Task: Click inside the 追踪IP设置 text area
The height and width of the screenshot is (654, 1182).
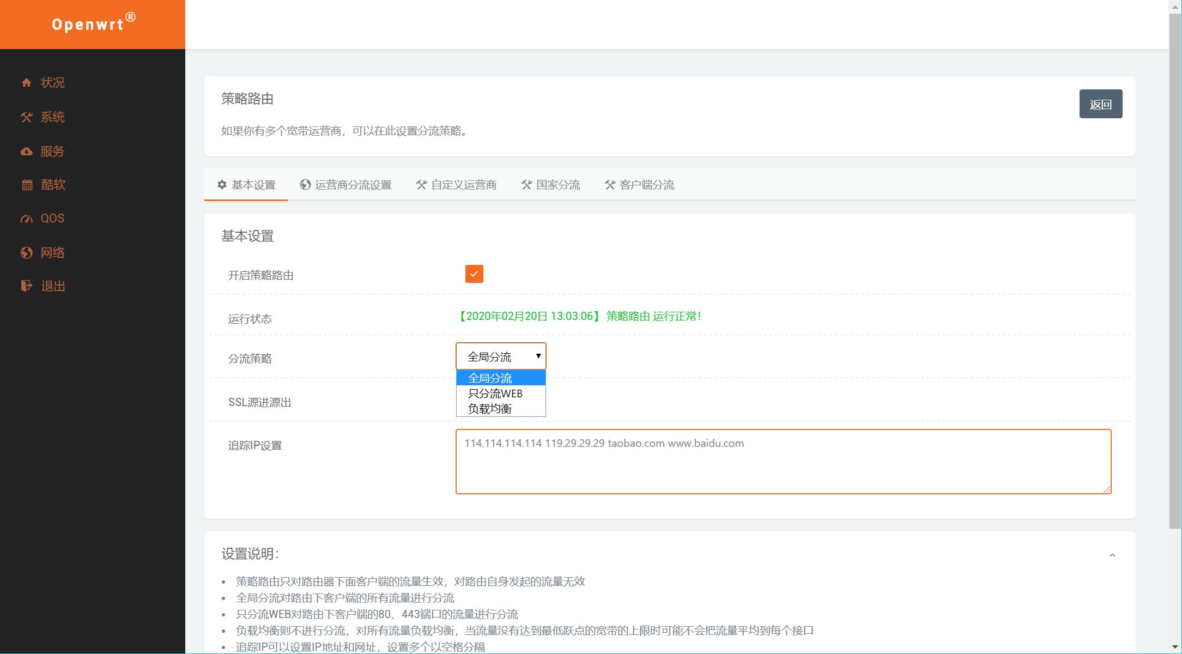Action: [783, 462]
